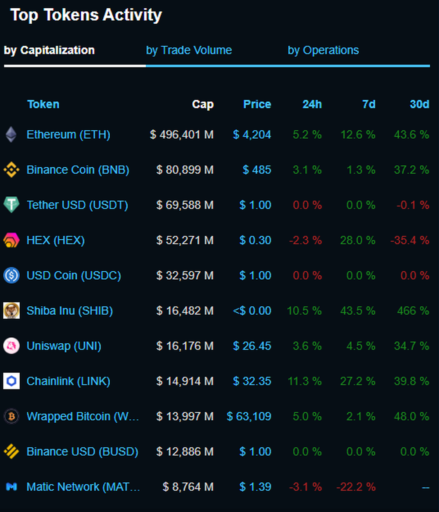
Task: Open the Wrapped Bitcoin token link
Action: coord(83,417)
